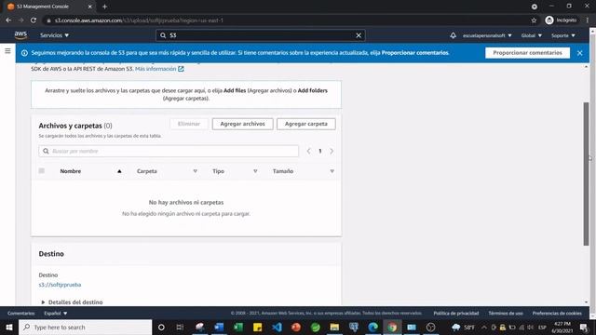Click browser back arrow
The width and height of the screenshot is (596, 335).
click(8, 20)
